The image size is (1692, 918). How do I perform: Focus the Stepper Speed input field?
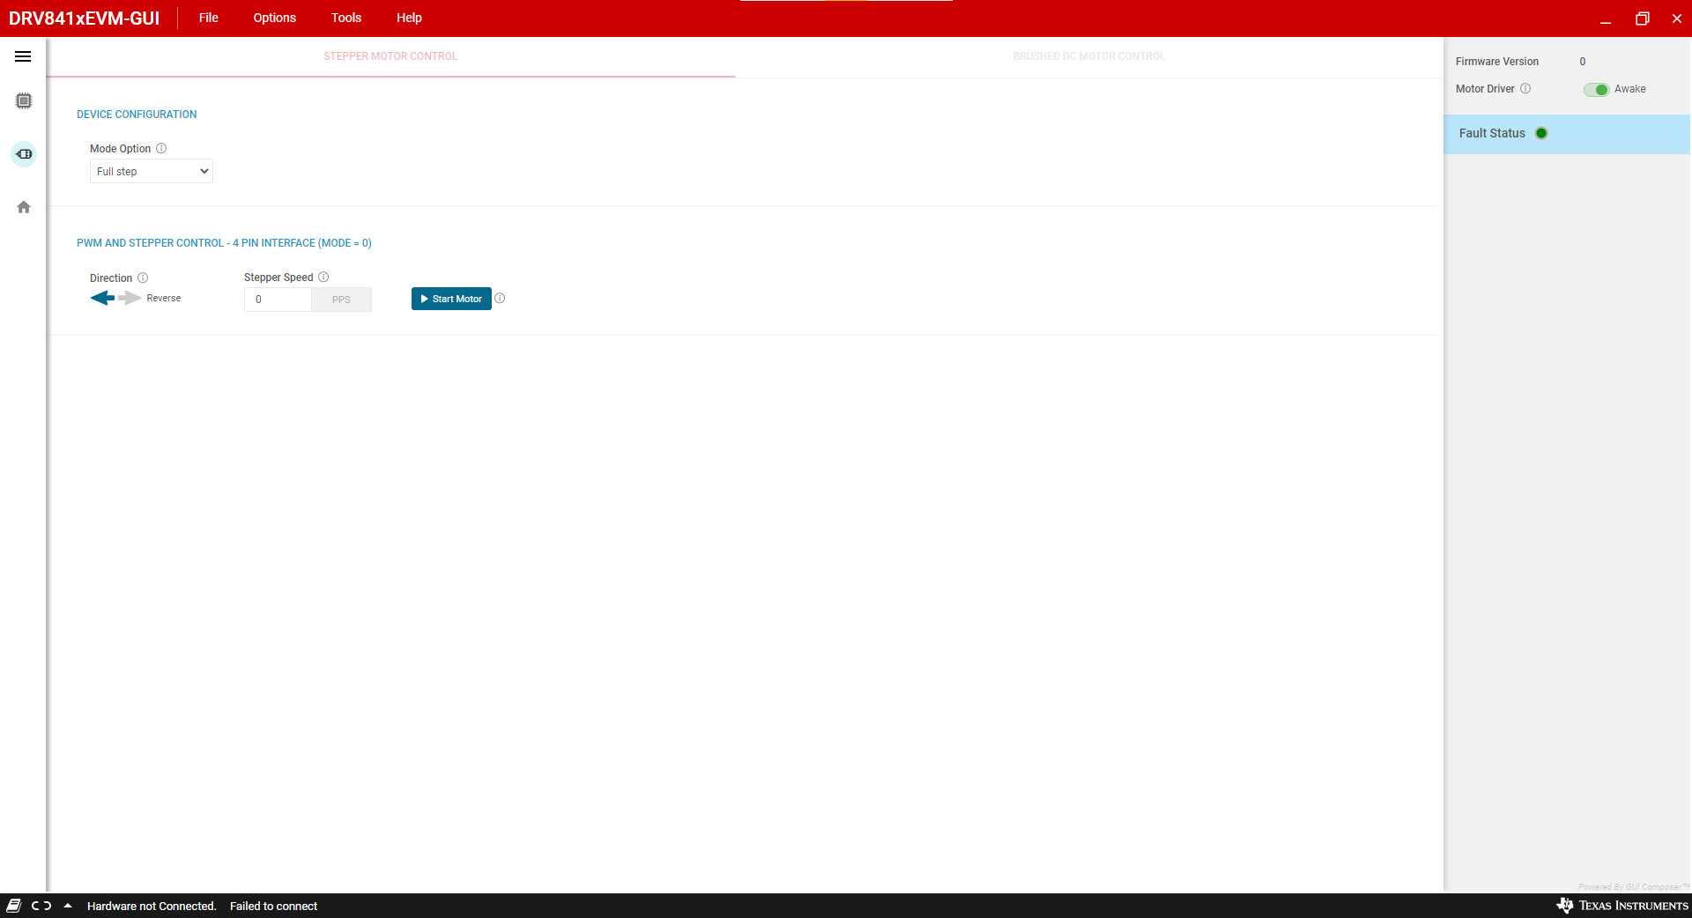pos(278,300)
